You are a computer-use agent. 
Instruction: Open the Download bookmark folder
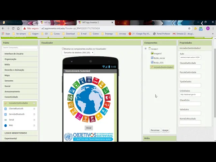click(x=69, y=34)
